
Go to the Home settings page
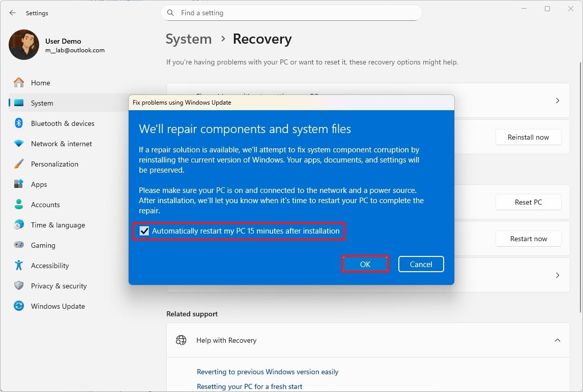[40, 82]
